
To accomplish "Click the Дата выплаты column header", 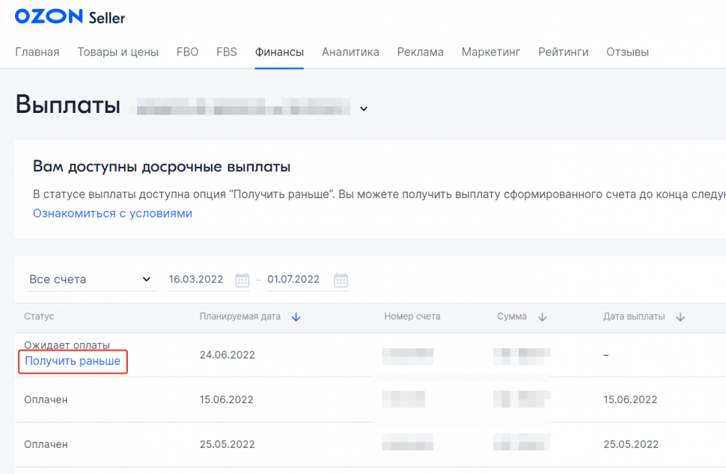I will click(x=634, y=316).
